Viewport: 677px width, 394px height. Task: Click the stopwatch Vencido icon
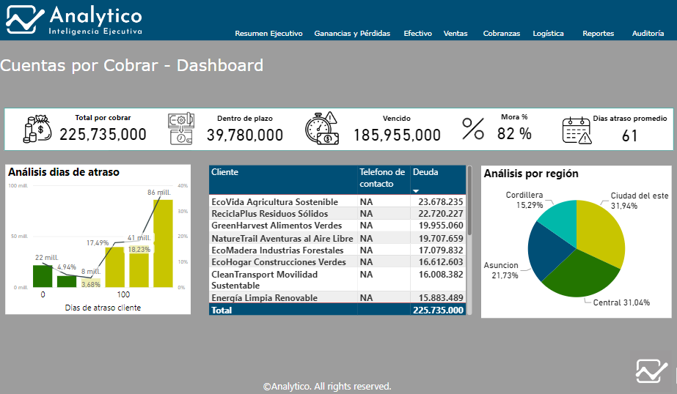point(322,128)
